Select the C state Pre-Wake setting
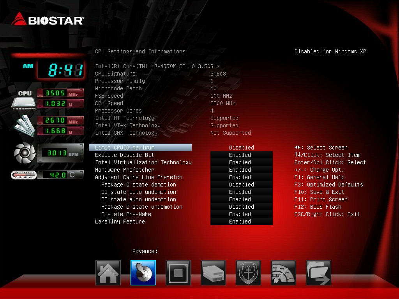 click(126, 215)
